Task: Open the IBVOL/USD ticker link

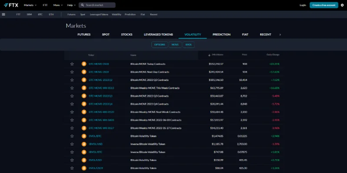Action: click(95, 144)
